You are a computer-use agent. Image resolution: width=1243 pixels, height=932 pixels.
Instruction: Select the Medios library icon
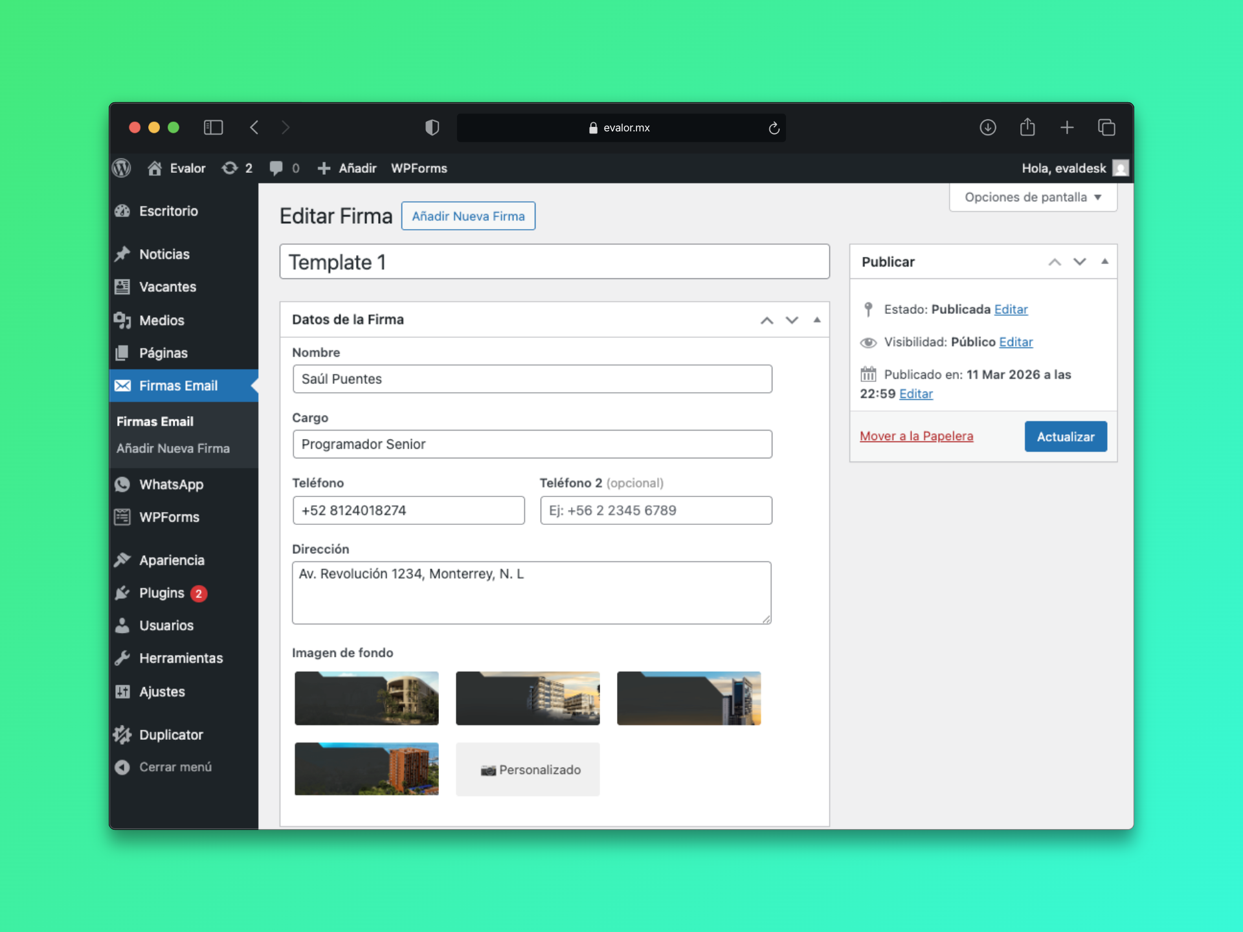pyautogui.click(x=123, y=320)
